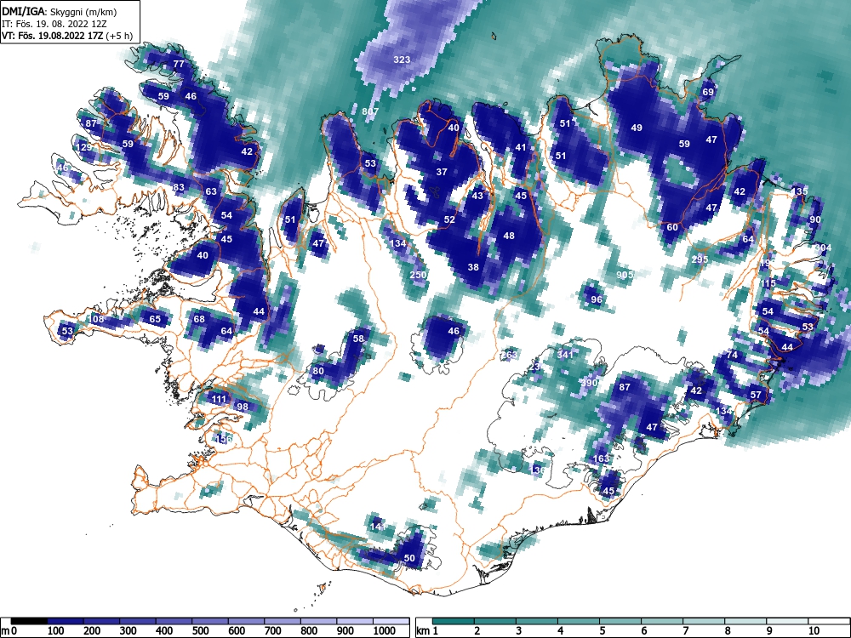Click the 65 visibility value
Viewport: 851px width, 638px height.
pyautogui.click(x=155, y=319)
